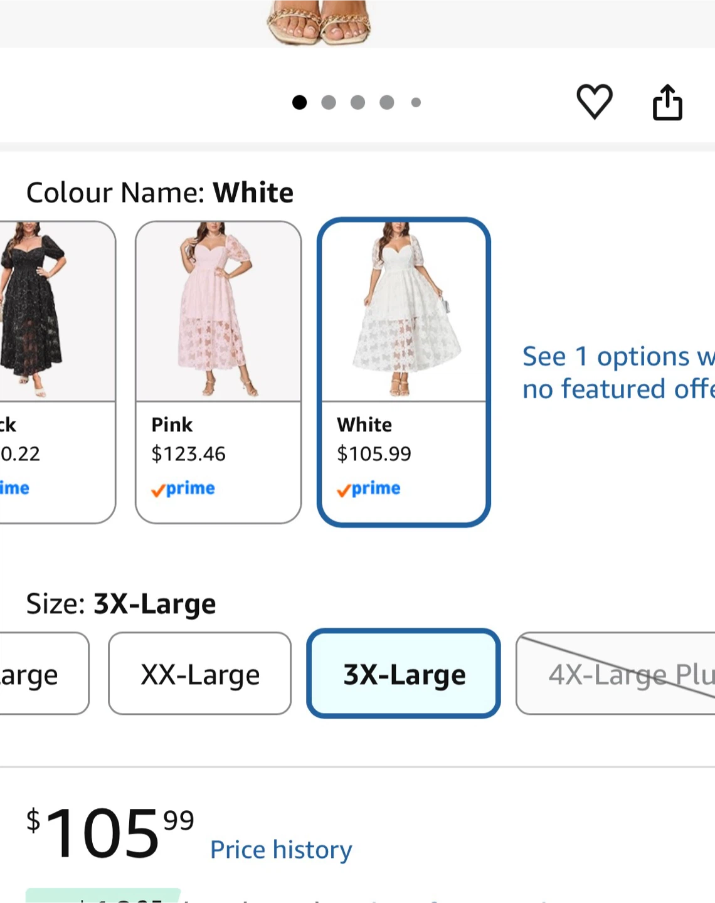Screen dimensions: 715x903
Task: Pick the black dress colour option
Action: (x=57, y=372)
